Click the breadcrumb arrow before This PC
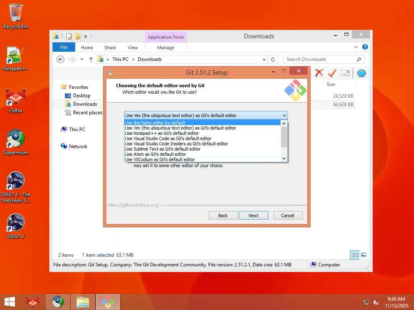Image resolution: width=414 pixels, height=310 pixels. pos(108,60)
